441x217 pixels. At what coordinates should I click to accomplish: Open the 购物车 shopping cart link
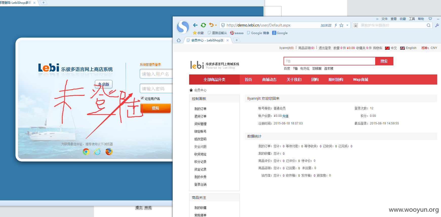[x=378, y=48]
